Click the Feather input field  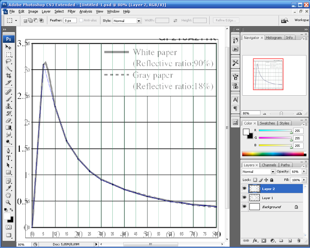[x=70, y=20]
